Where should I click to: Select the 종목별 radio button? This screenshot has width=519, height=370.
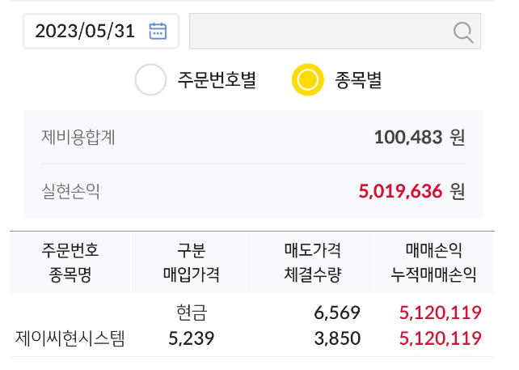point(307,79)
